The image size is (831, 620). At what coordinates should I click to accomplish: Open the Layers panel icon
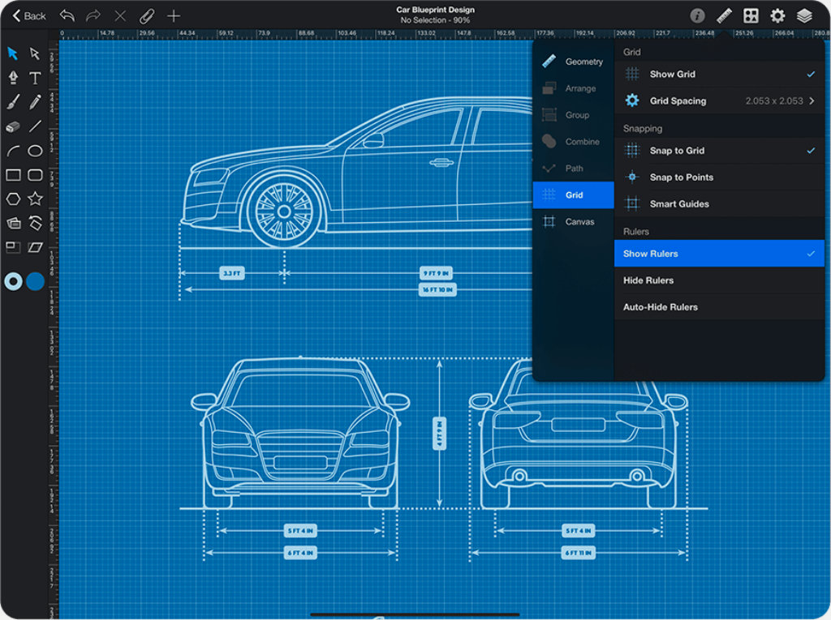(803, 15)
